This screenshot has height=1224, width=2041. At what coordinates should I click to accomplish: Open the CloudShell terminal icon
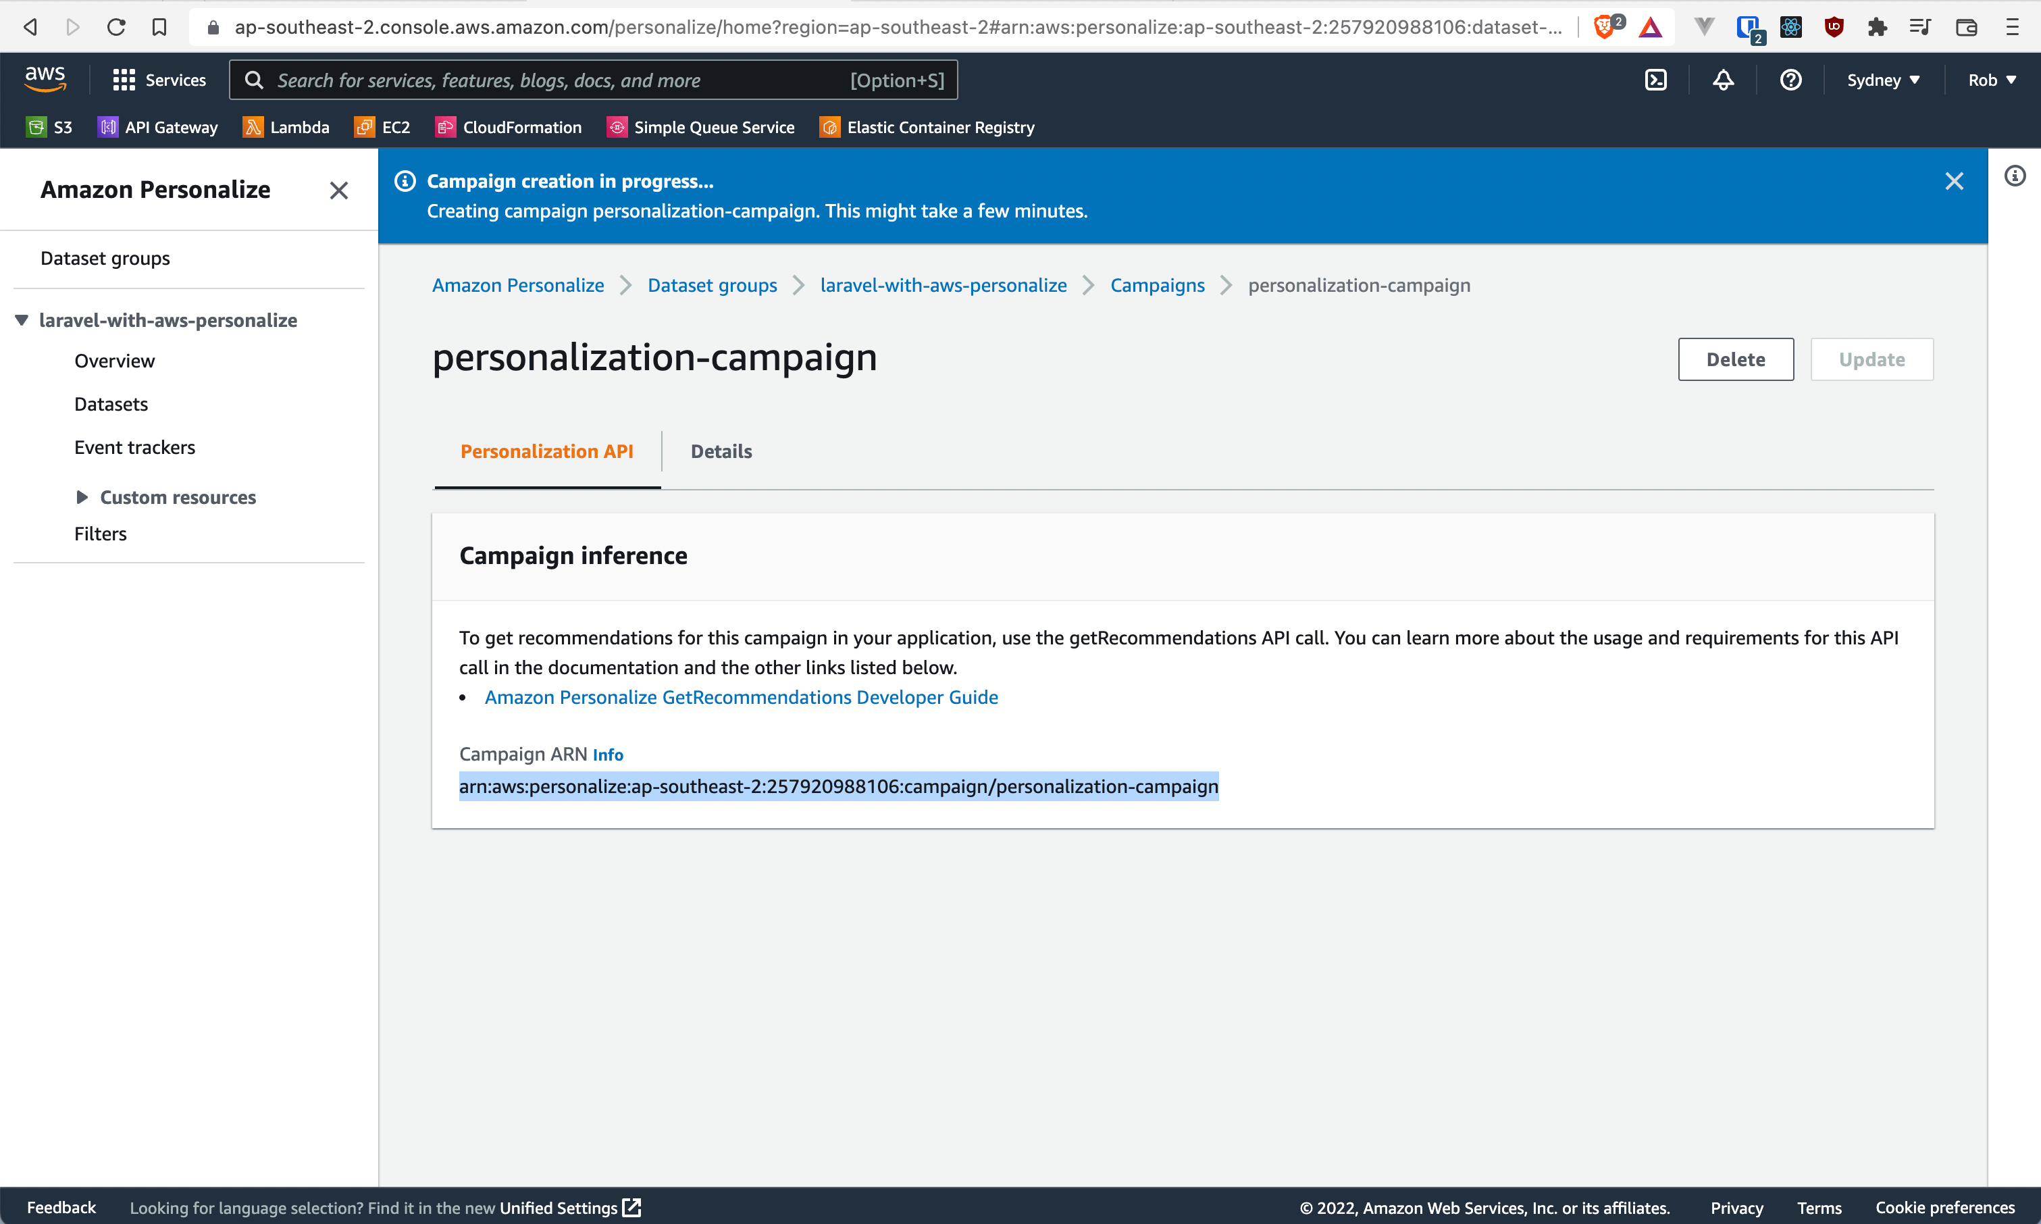pos(1655,79)
